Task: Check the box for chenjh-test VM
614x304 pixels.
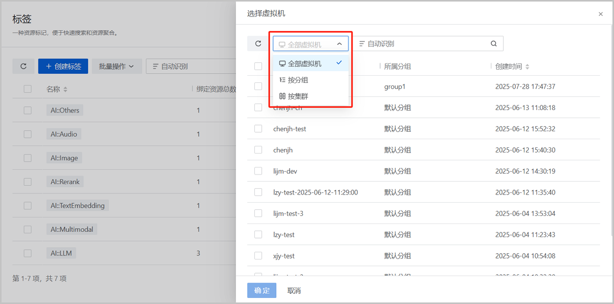Action: (x=258, y=129)
